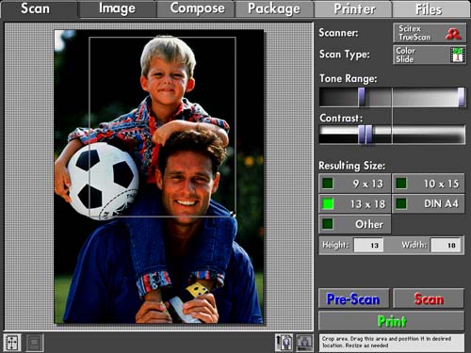This screenshot has width=471, height=353.
Task: Click the Color Slide film icon
Action: coord(457,55)
